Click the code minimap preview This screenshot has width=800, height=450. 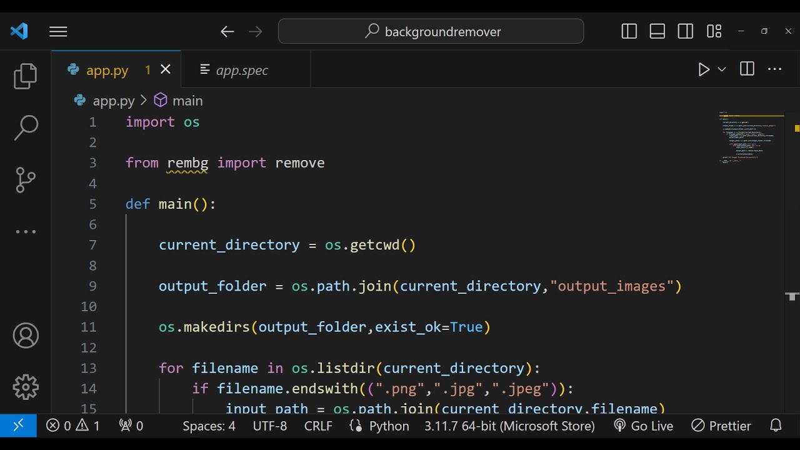tap(750, 137)
